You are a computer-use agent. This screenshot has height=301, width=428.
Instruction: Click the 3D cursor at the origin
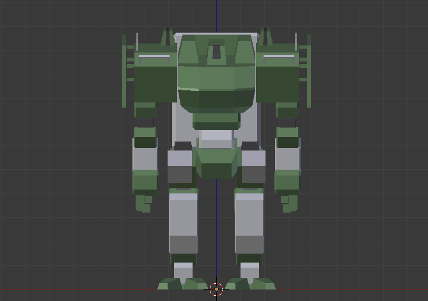pyautogui.click(x=216, y=289)
